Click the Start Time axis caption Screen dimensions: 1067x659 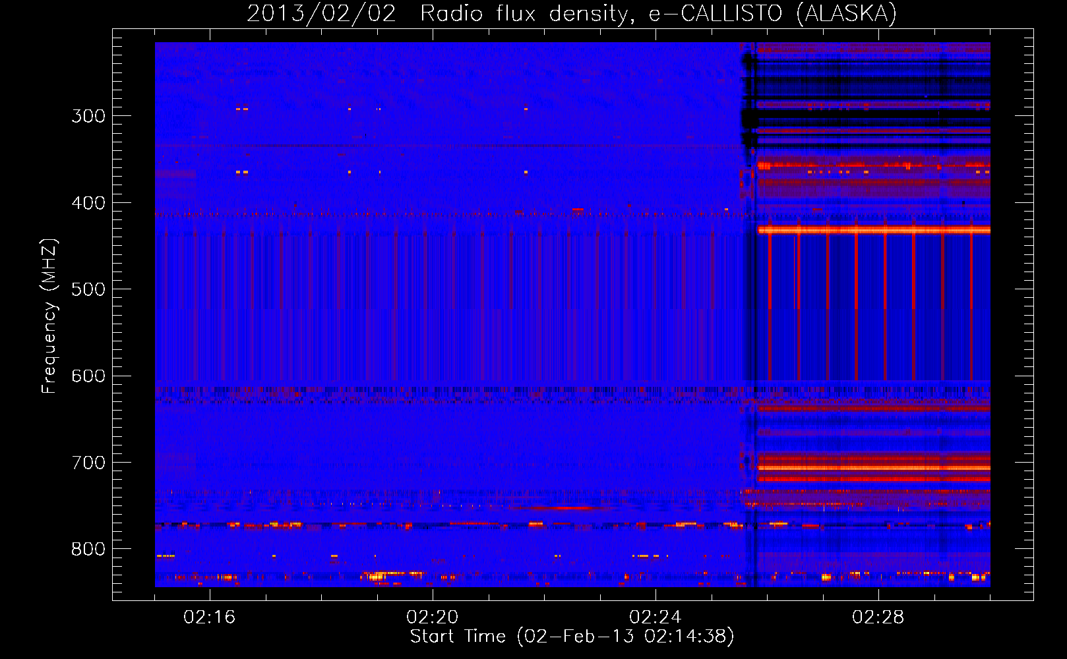[x=572, y=637]
